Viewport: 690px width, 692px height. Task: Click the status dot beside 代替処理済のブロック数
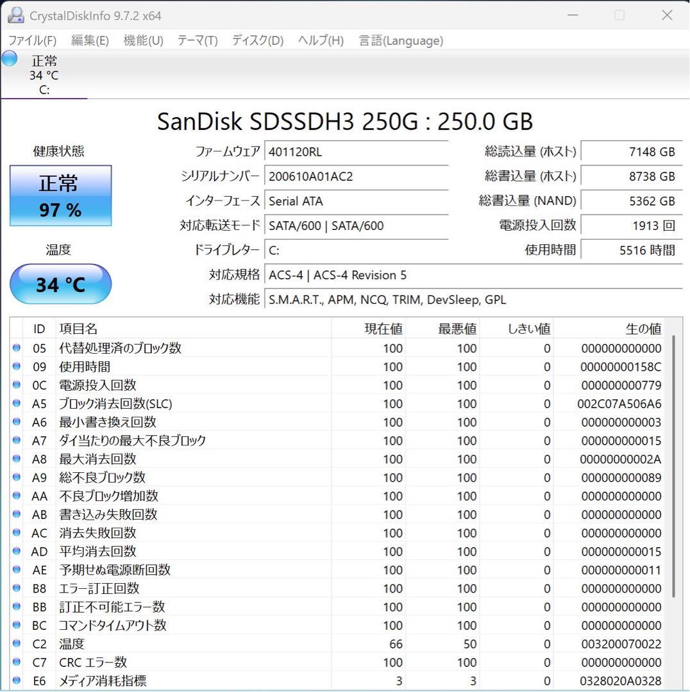click(16, 348)
